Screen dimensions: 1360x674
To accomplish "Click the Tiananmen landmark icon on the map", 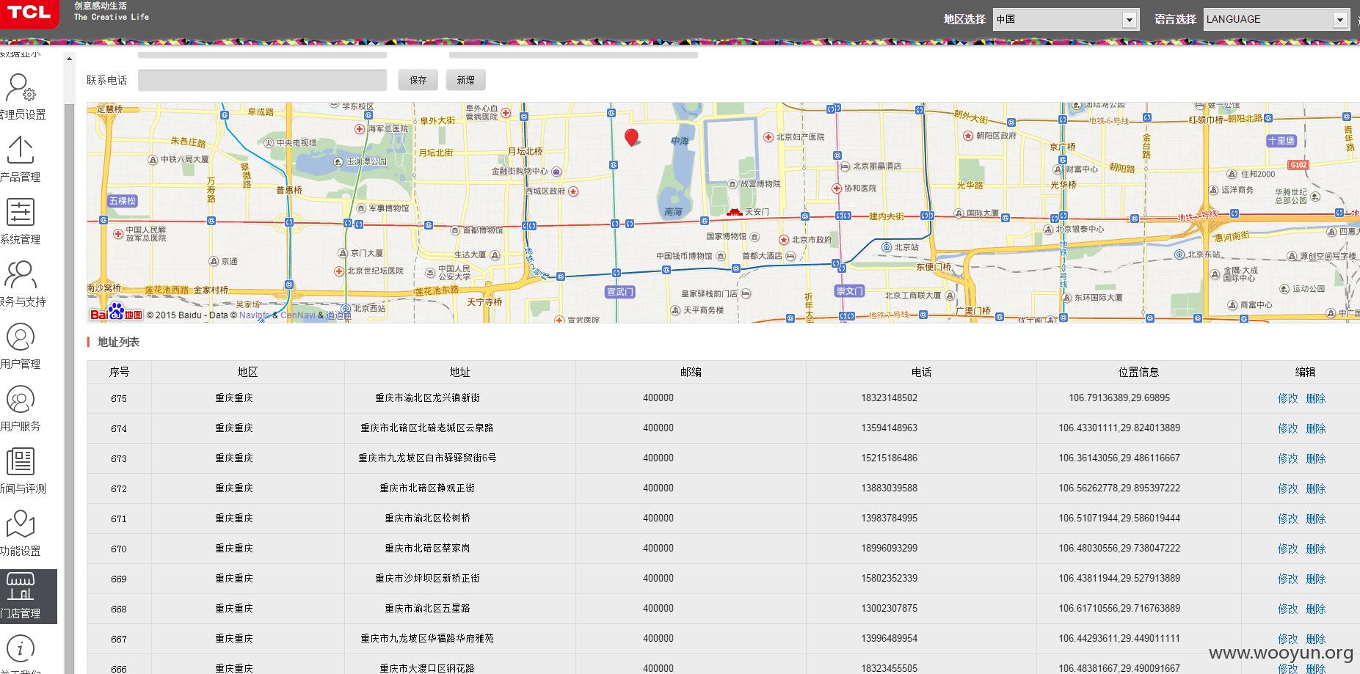I will point(735,212).
